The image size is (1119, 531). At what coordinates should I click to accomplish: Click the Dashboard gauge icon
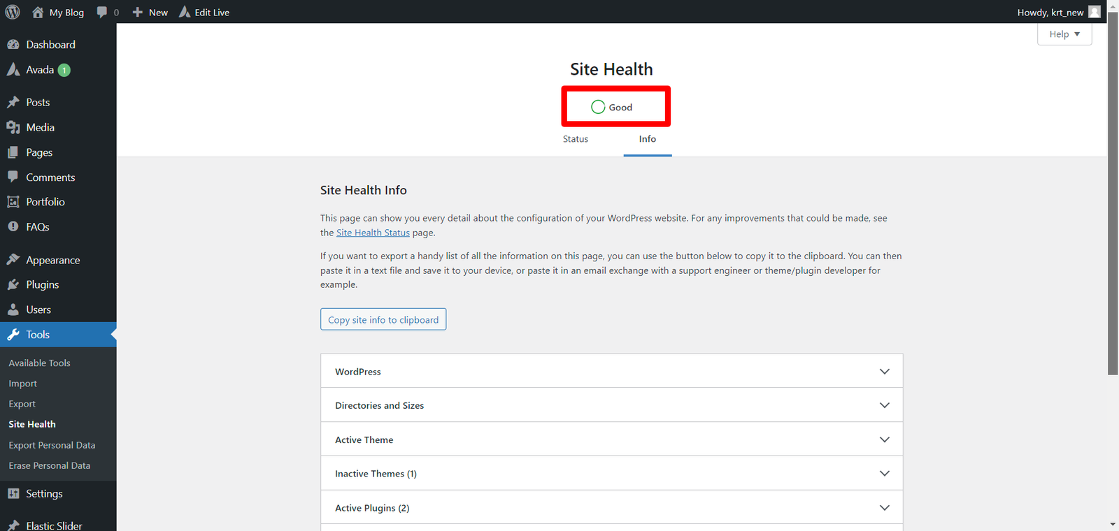click(13, 44)
